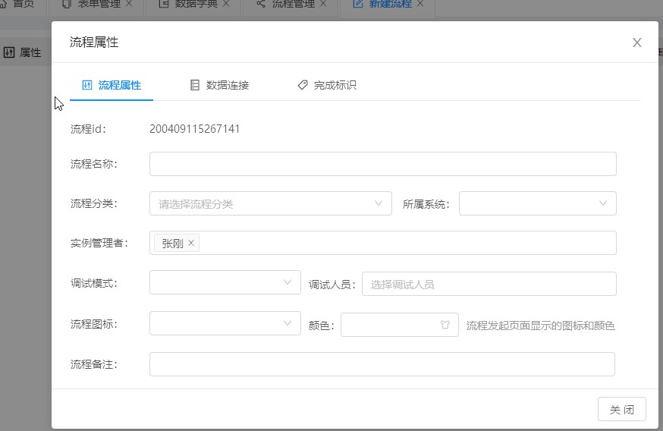Click the 属性 sidebar icon
The image size is (663, 431).
click(9, 52)
